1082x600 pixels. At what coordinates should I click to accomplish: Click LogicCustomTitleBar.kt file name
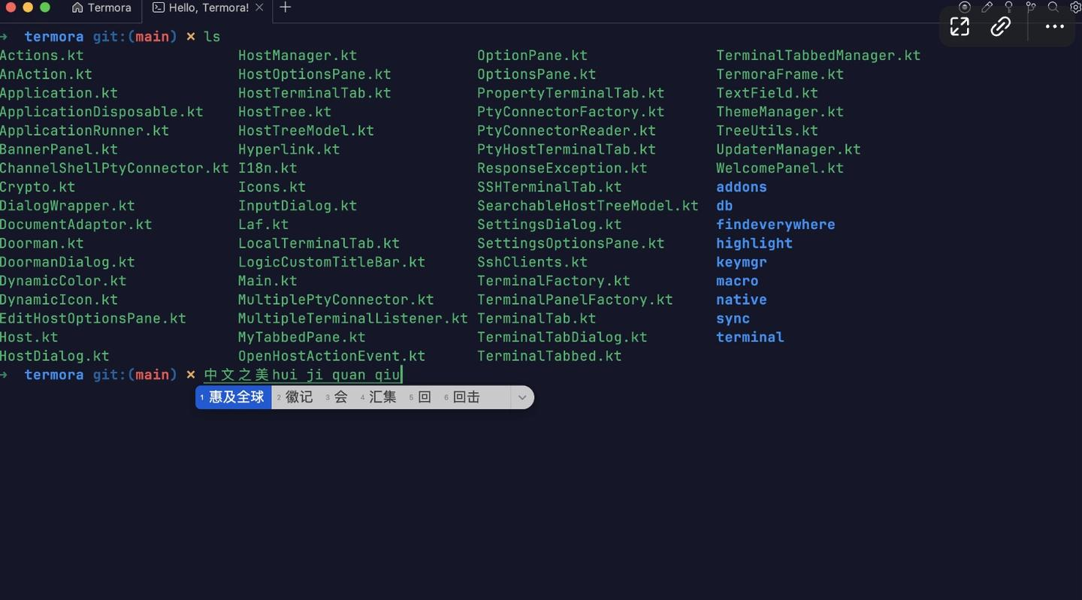(x=332, y=262)
